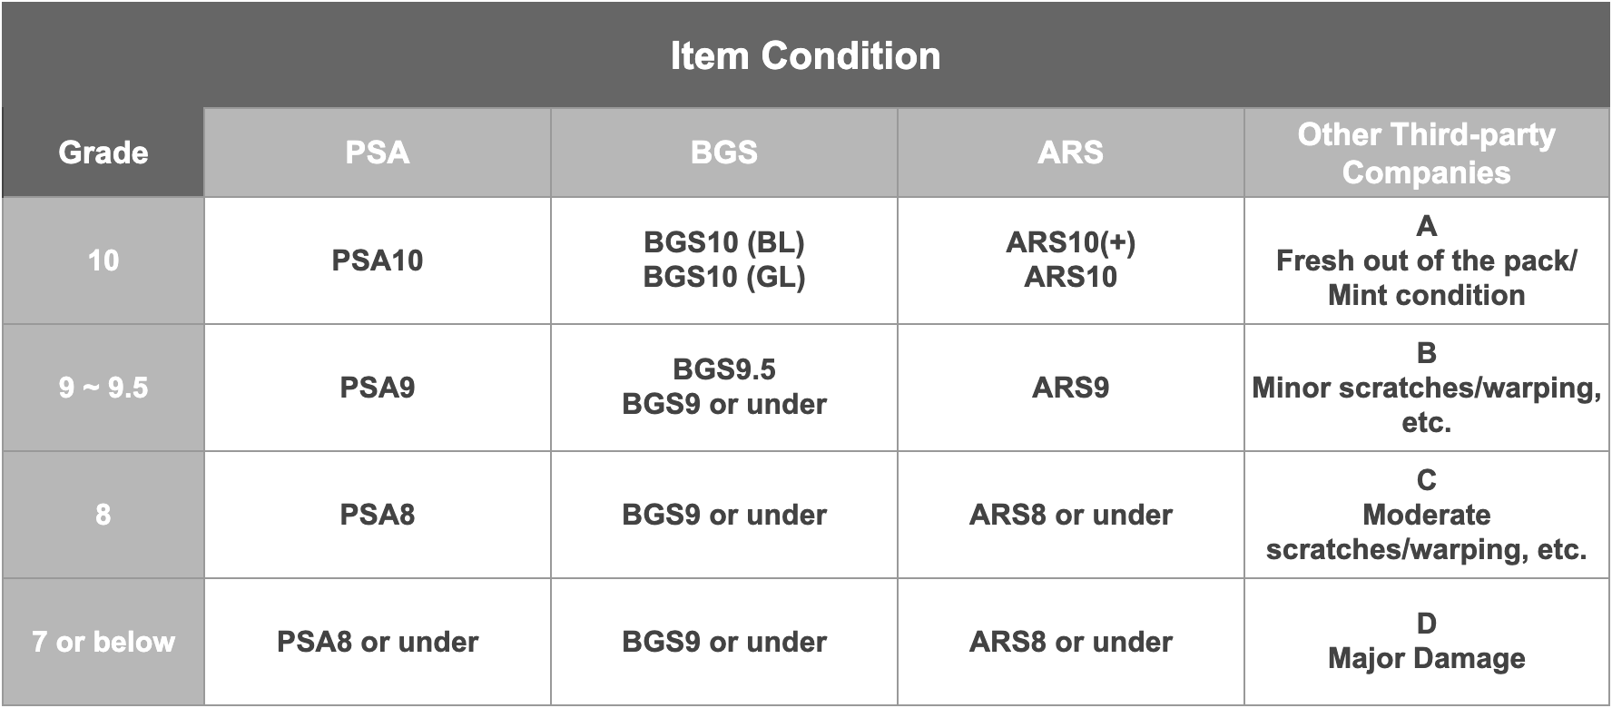The image size is (1612, 708).
Task: Select the BGS9.5 cell
Action: tap(723, 370)
